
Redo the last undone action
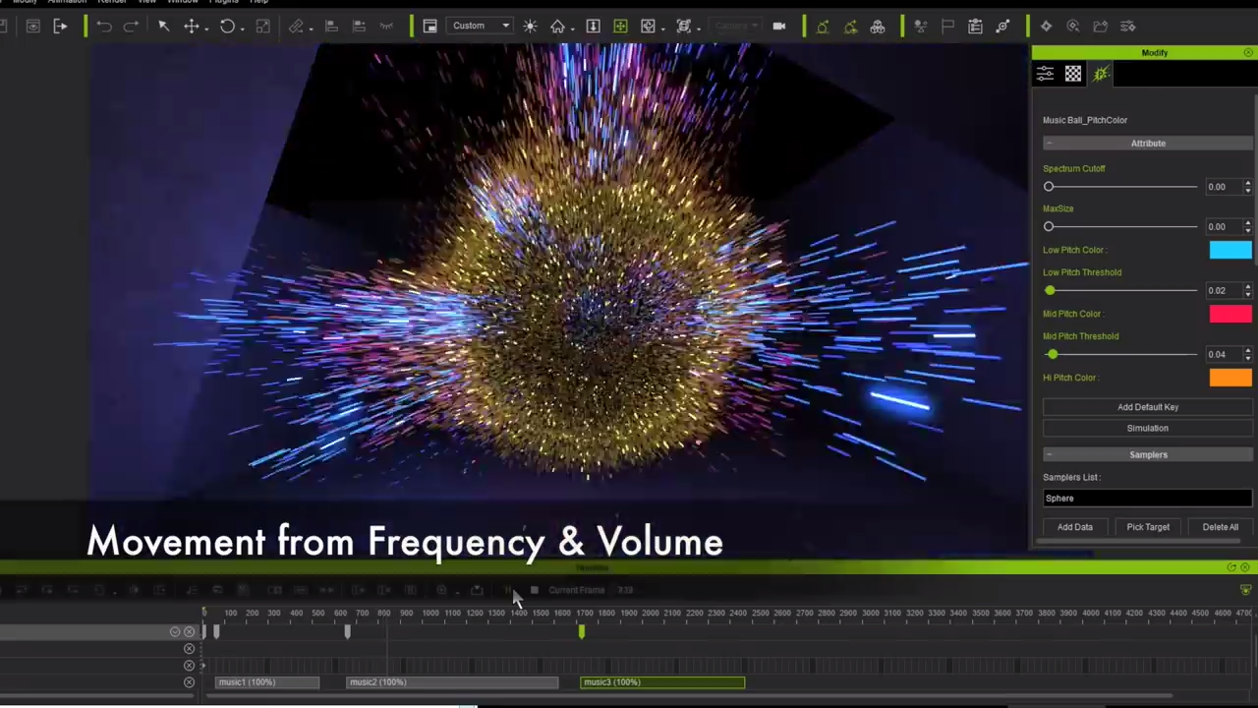pyautogui.click(x=131, y=27)
